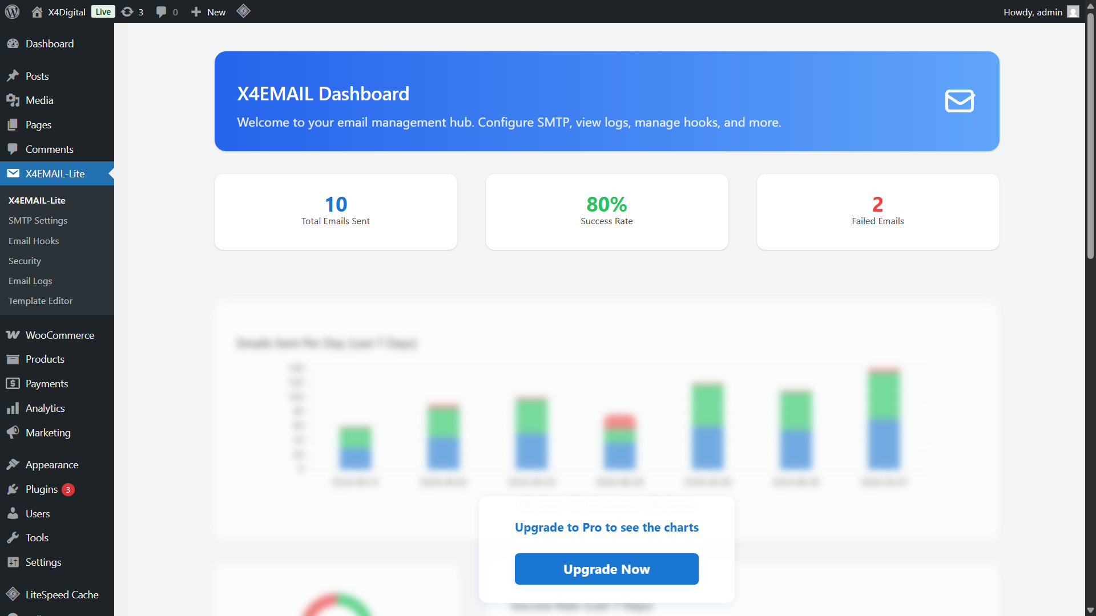Click the WordPress logo icon
Screen dimensions: 1096x616
[12, 11]
